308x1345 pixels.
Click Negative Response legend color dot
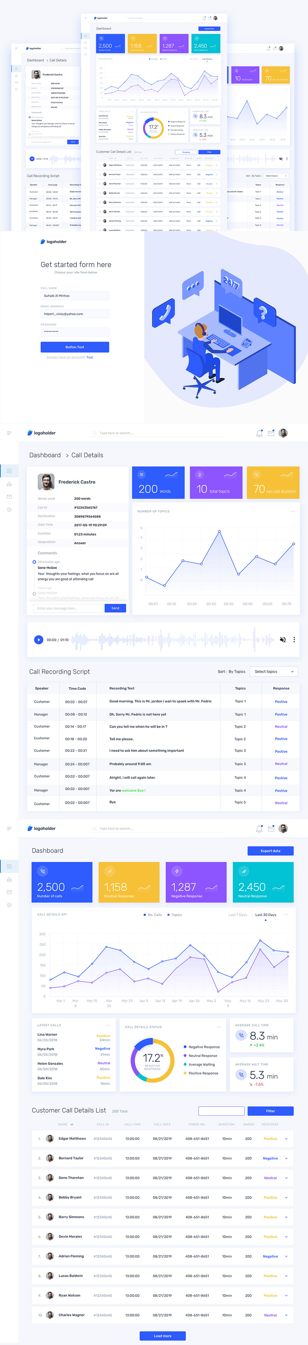(185, 1047)
